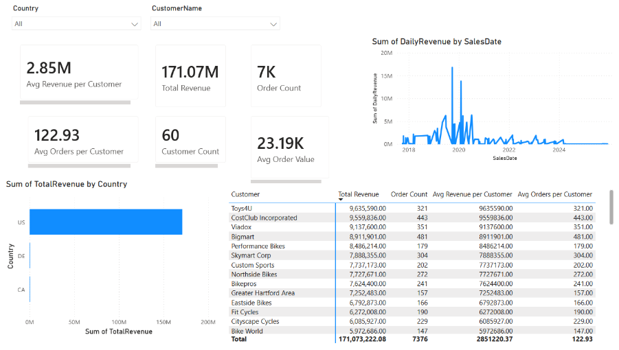This screenshot has width=619, height=350.
Task: Select the Performance Bikes row
Action: click(412, 246)
